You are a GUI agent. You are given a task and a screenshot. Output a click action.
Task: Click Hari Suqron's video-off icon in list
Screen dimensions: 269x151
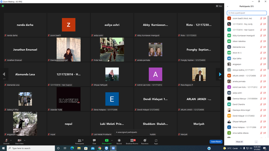click(x=264, y=30)
